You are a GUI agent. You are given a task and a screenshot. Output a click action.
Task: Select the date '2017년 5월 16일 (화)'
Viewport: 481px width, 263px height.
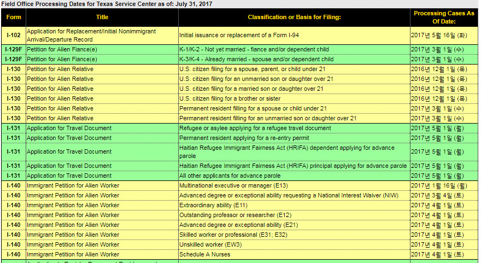tap(439, 36)
